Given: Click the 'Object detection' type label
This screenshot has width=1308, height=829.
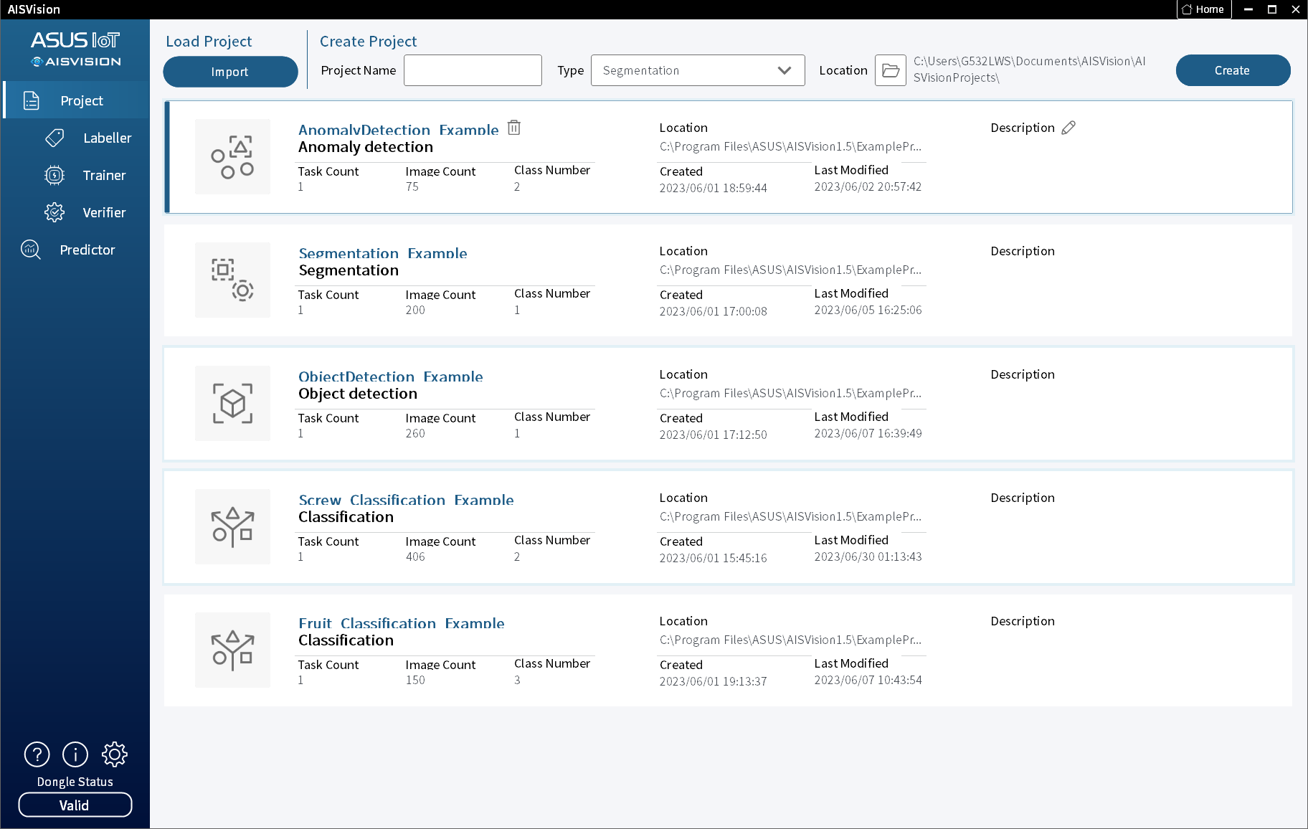Looking at the screenshot, I should [358, 394].
